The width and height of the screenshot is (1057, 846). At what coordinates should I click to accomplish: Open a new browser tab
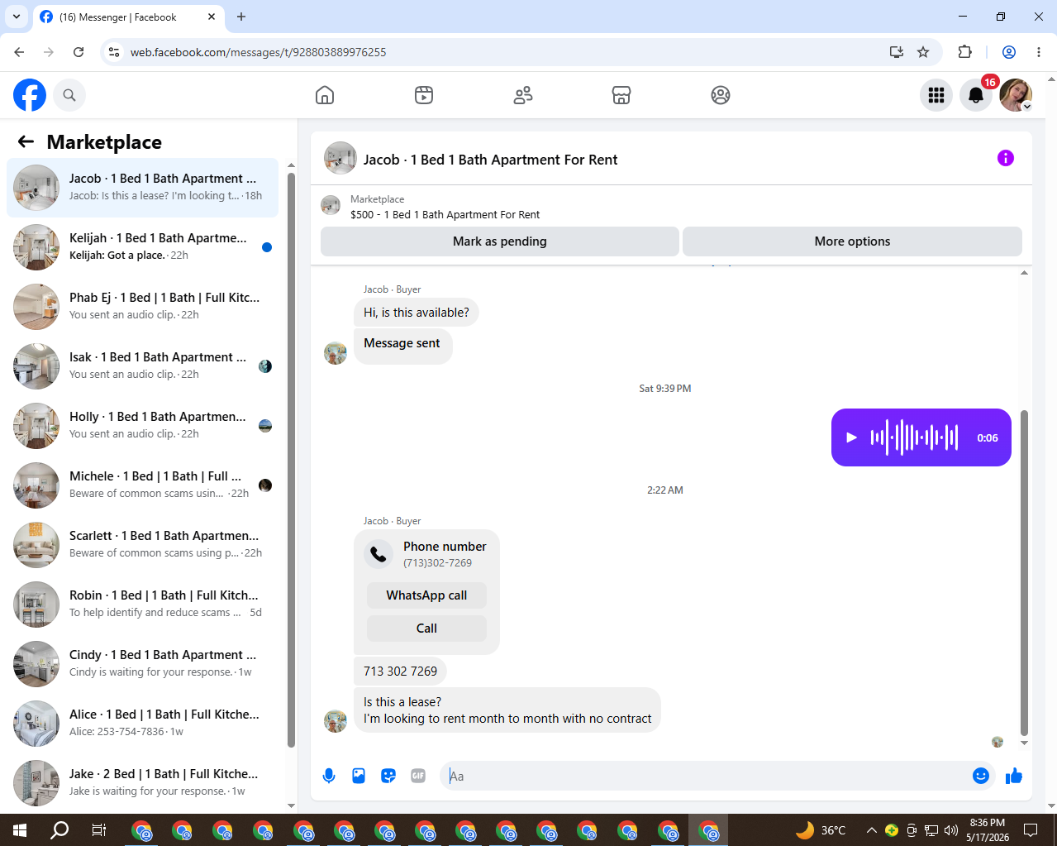(241, 17)
